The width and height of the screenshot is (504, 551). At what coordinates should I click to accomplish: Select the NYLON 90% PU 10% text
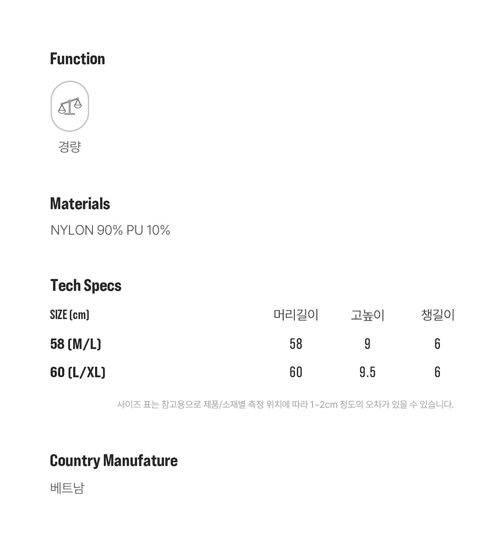coord(110,230)
